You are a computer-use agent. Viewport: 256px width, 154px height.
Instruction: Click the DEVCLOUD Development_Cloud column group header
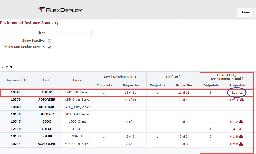[226, 77]
